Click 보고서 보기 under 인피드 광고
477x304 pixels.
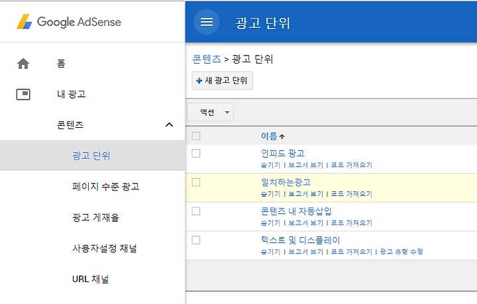(x=305, y=165)
